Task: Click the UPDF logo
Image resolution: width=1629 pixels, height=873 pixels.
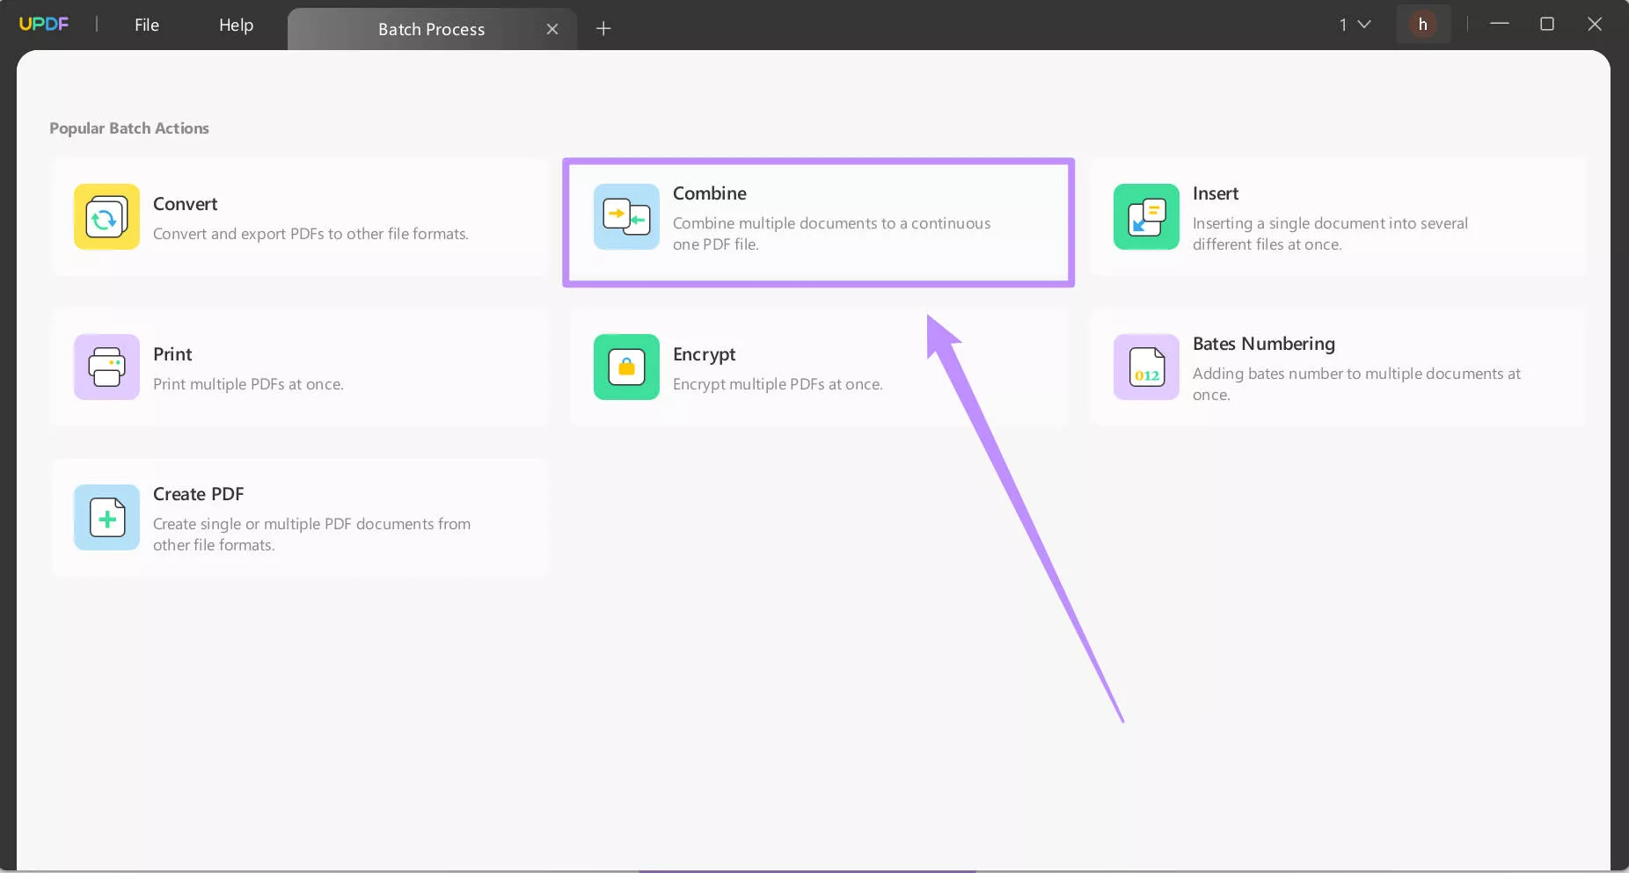Action: click(x=44, y=24)
